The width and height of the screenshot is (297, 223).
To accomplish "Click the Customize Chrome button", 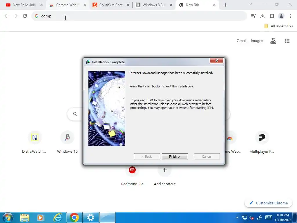I will [x=268, y=203].
